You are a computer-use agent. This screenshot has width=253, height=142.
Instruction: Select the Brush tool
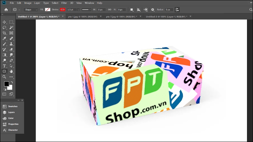(x=4, y=44)
